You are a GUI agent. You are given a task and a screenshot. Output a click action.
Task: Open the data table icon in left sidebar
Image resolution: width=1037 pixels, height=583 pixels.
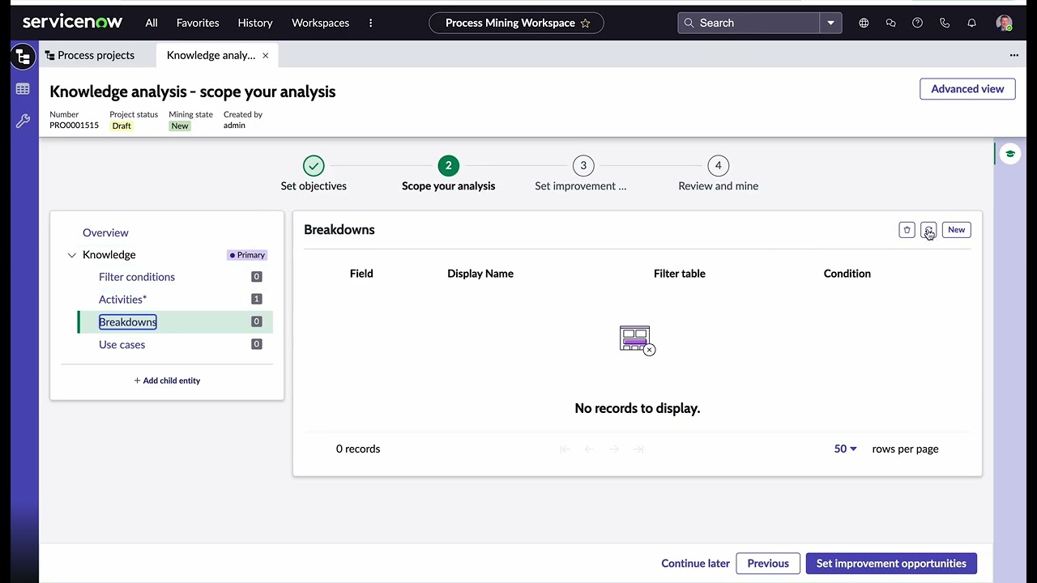[22, 89]
